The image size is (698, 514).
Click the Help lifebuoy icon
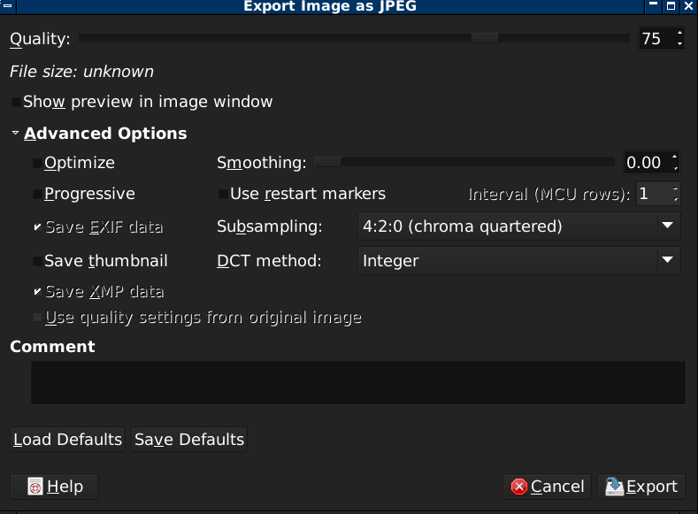click(x=35, y=487)
